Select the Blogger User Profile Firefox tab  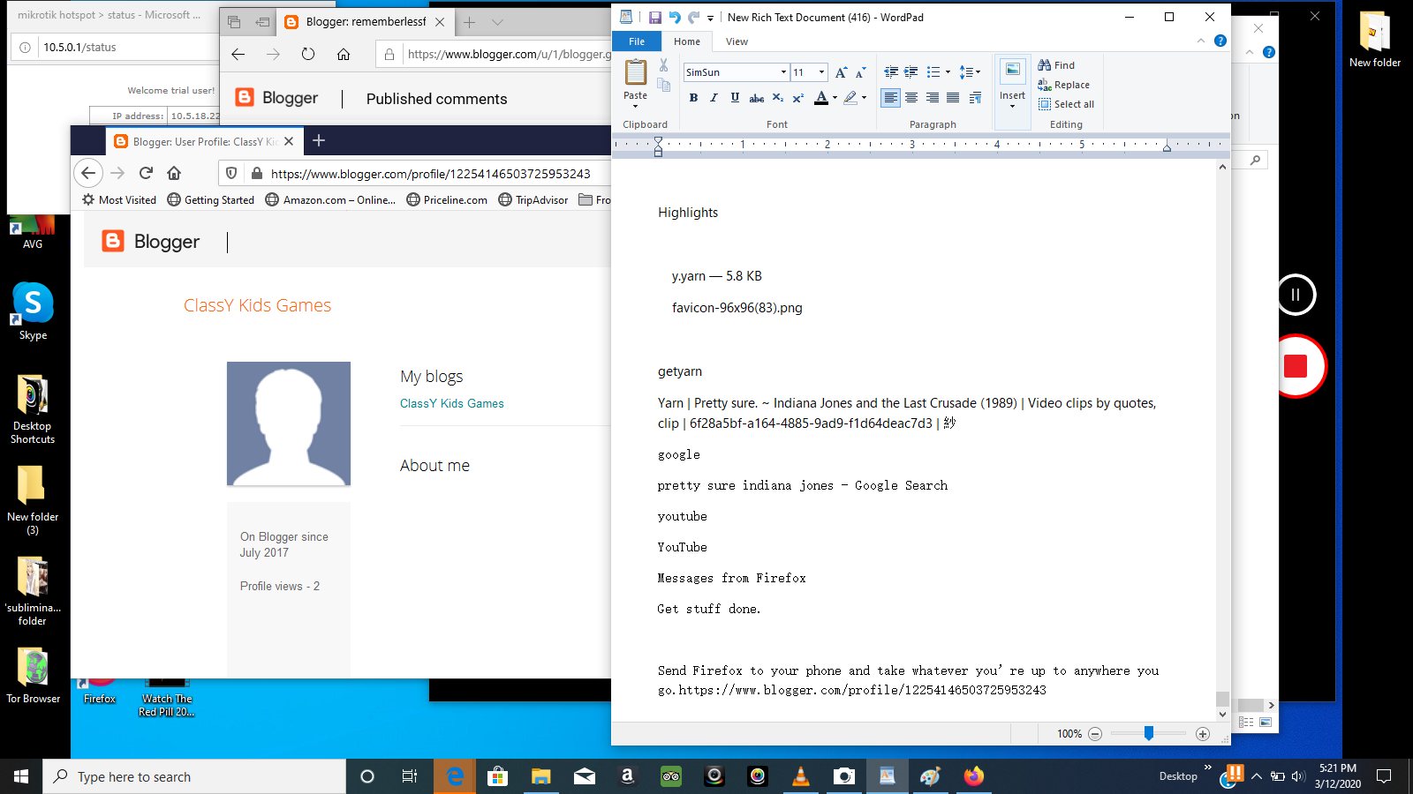[x=205, y=141]
